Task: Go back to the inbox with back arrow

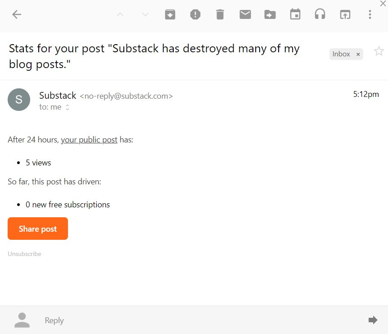Action: (x=16, y=14)
